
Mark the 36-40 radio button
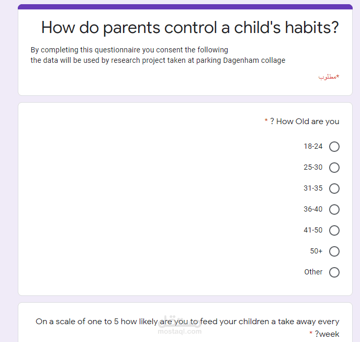point(334,209)
